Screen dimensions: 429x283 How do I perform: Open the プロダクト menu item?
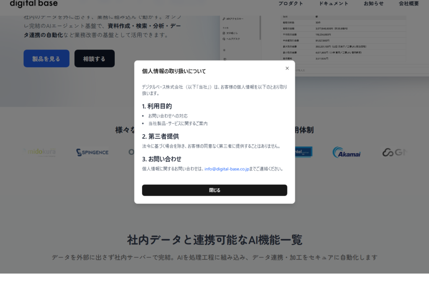291,3
